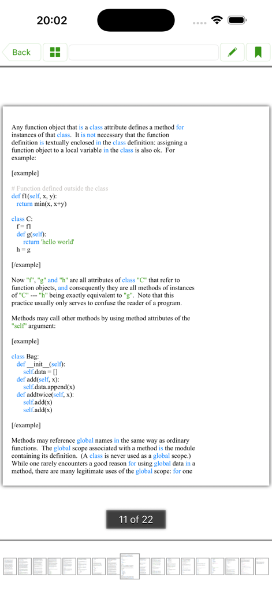
Task: Tap the 20:02 clock in the status bar
Action: click(52, 20)
